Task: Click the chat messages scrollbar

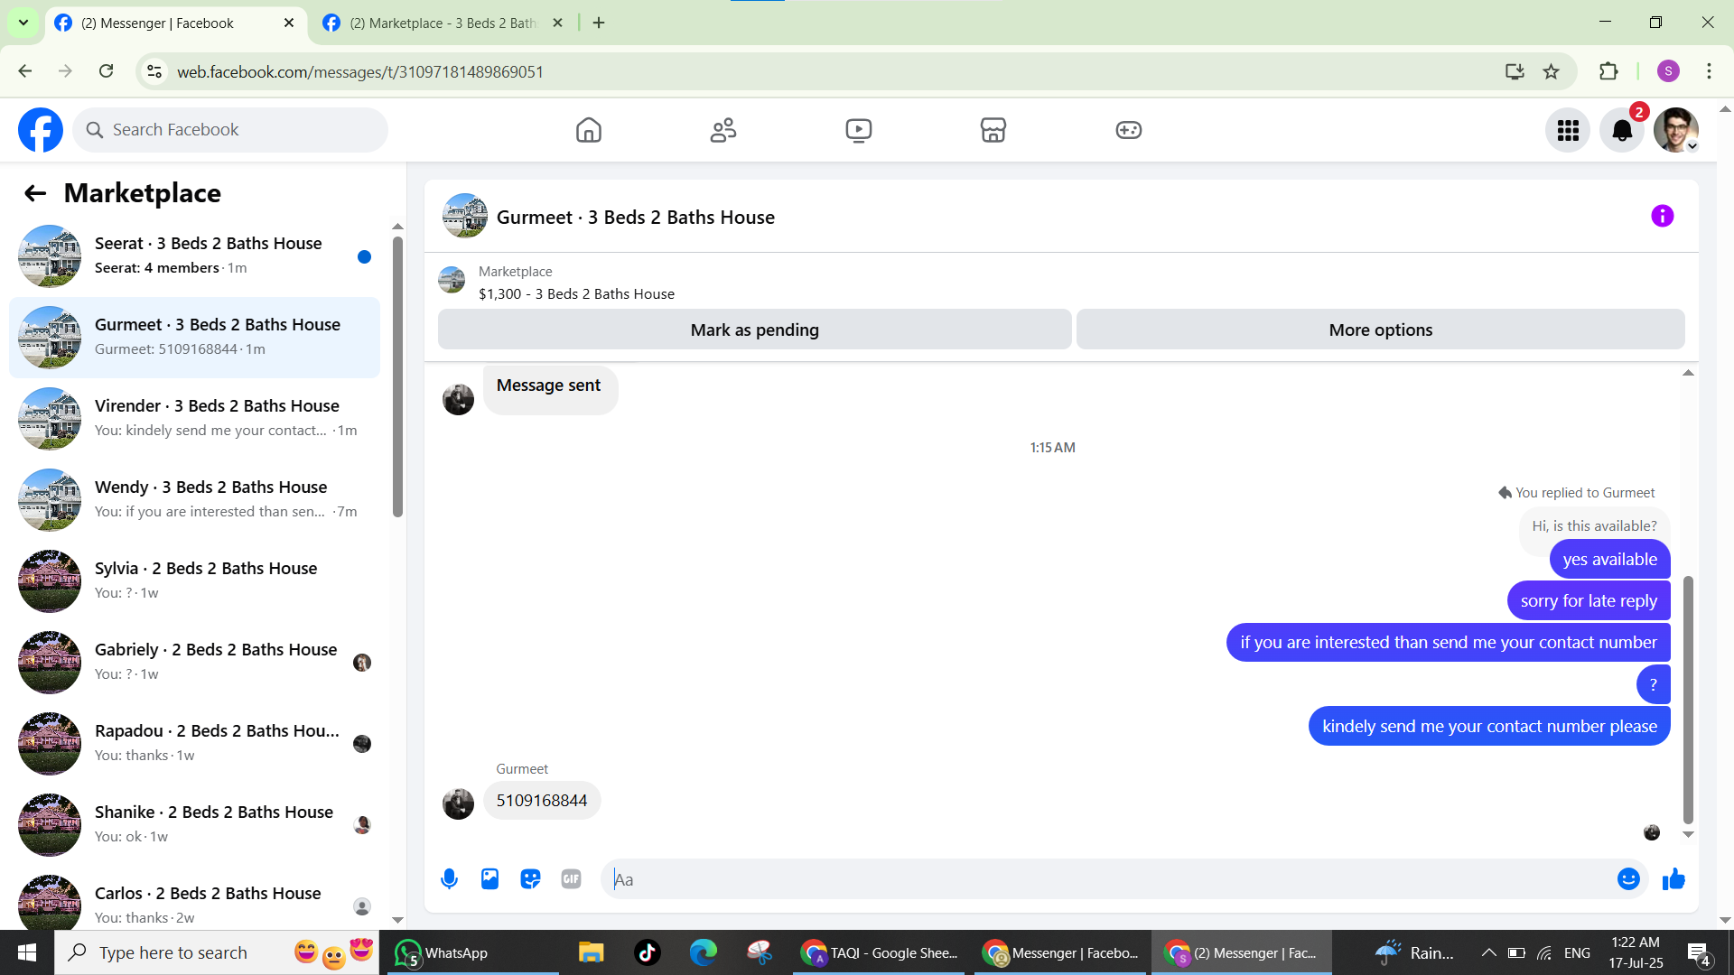Action: 1688,700
